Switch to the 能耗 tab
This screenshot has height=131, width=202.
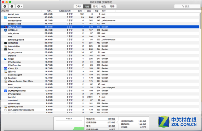(x=95, y=6)
